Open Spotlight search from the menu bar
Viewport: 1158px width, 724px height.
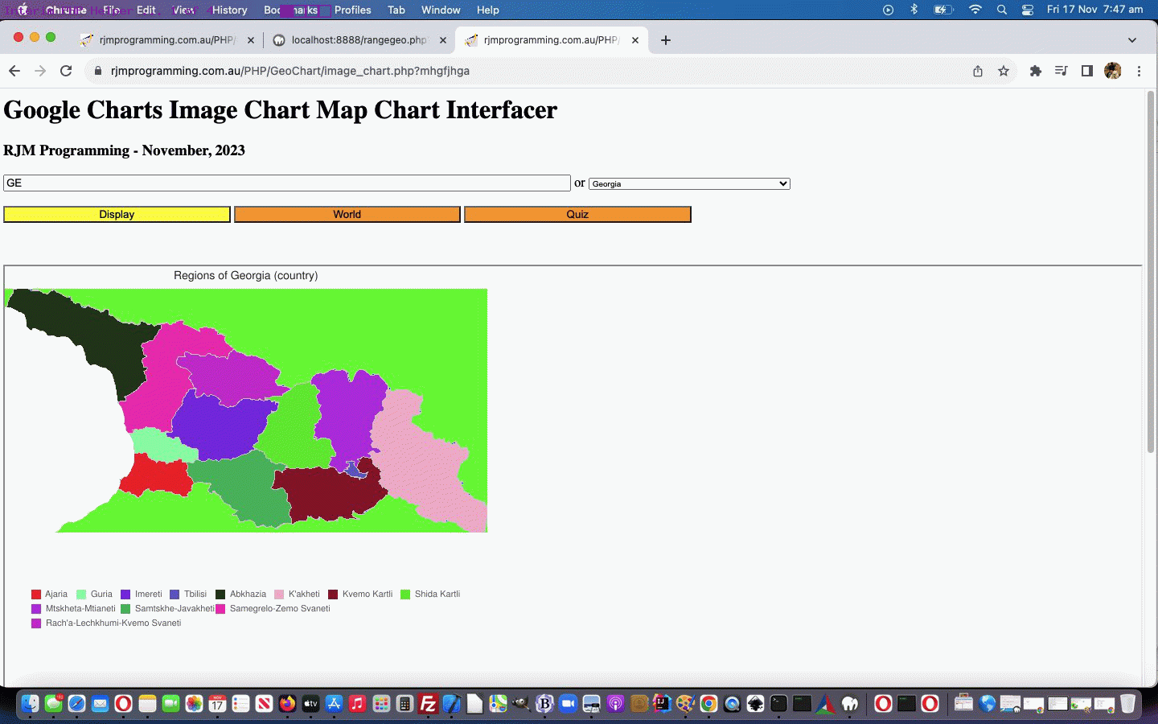pos(1002,10)
